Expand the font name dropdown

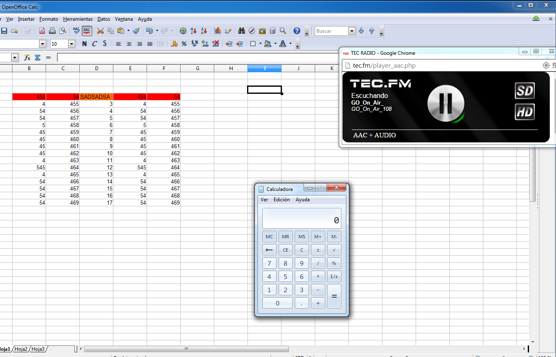[x=42, y=44]
